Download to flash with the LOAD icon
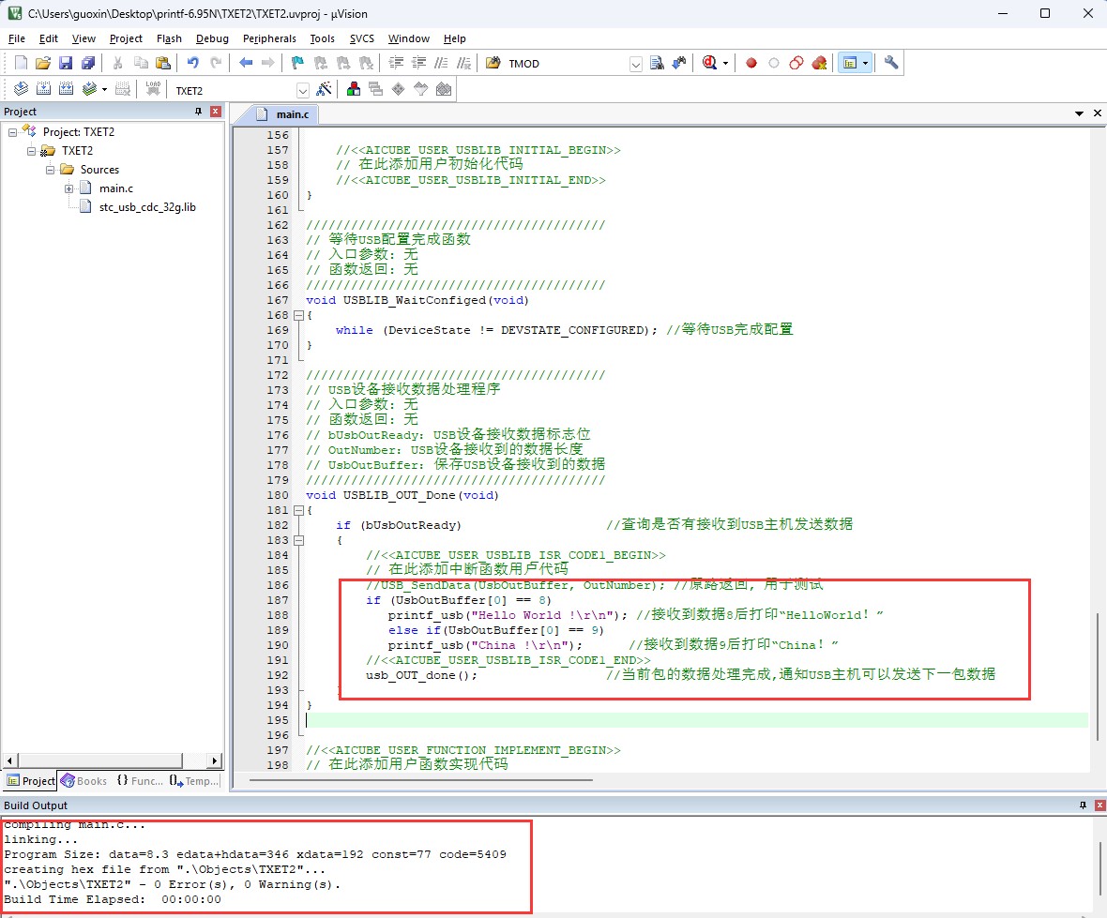Screen dimensions: 1107x918 (x=153, y=89)
